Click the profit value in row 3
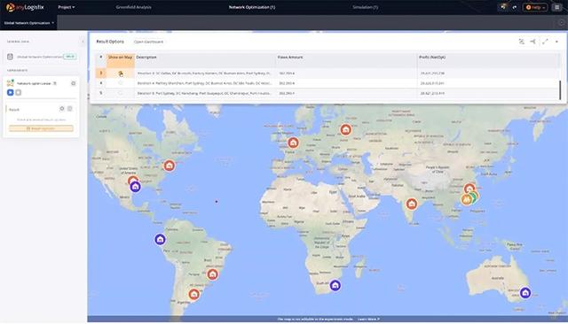 click(x=432, y=73)
